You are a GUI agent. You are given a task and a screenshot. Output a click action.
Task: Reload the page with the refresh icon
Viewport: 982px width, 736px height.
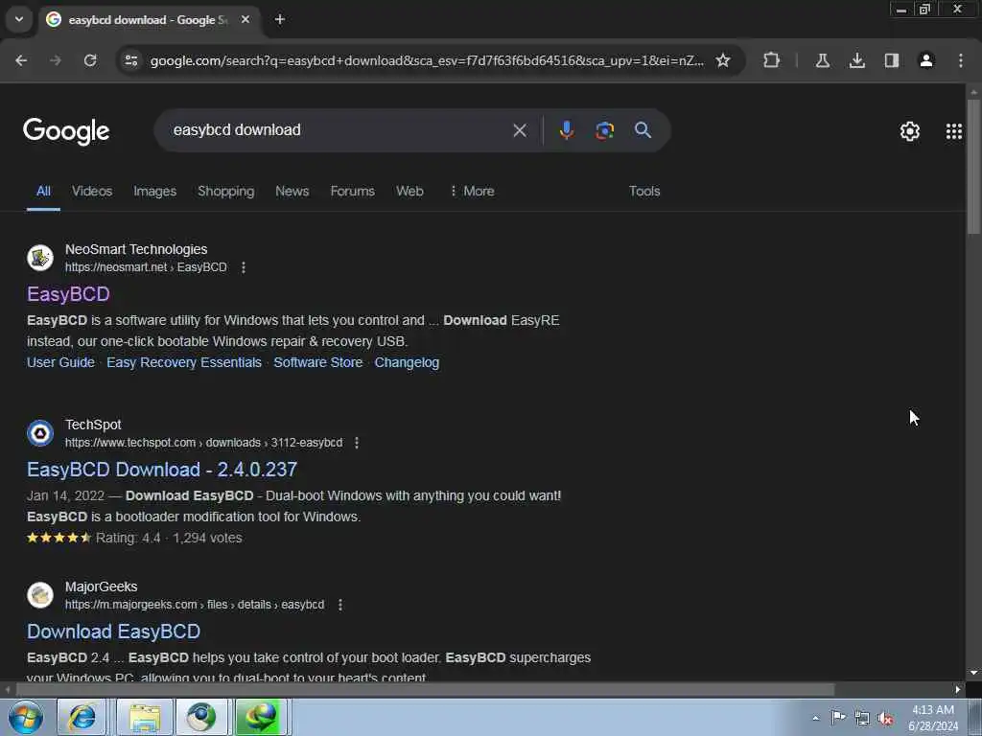tap(90, 60)
